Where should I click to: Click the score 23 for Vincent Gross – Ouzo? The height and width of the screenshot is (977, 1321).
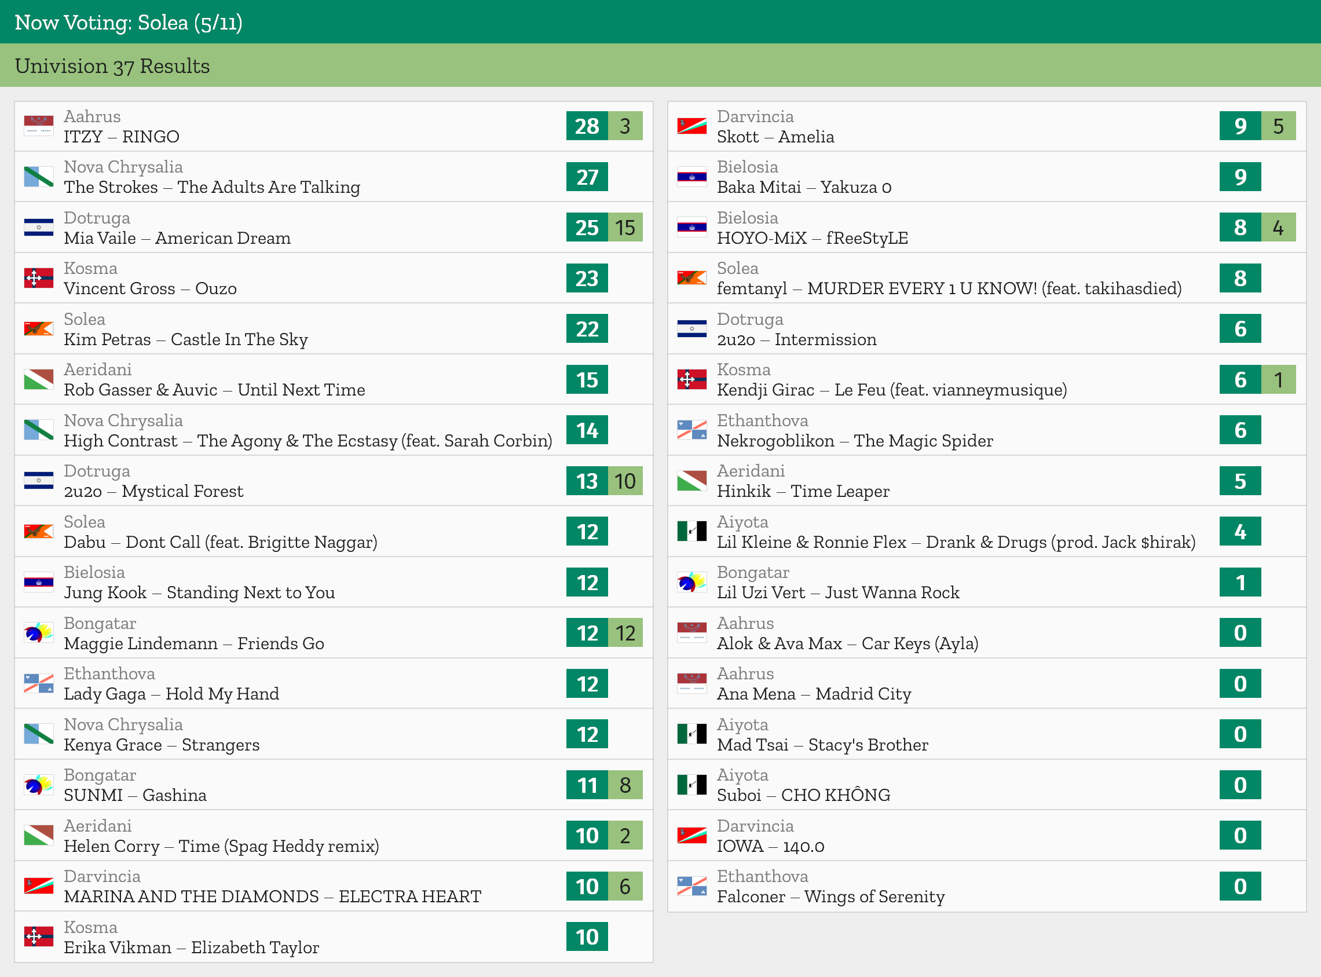click(587, 278)
